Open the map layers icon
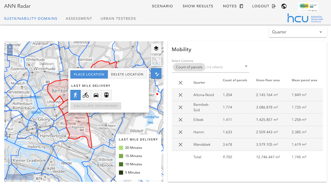The height and width of the screenshot is (186, 331). click(x=156, y=48)
